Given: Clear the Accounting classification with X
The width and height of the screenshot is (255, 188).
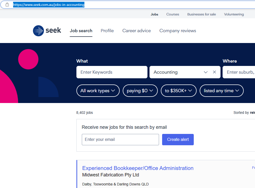Looking at the screenshot, I should (x=215, y=72).
